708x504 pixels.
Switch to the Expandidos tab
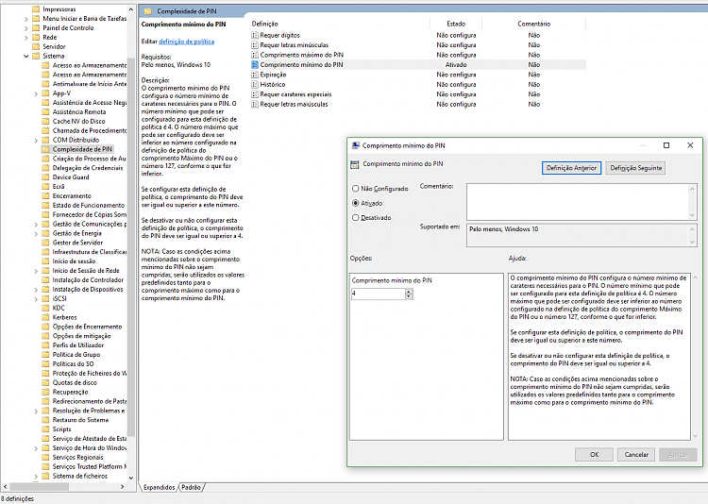point(159,487)
